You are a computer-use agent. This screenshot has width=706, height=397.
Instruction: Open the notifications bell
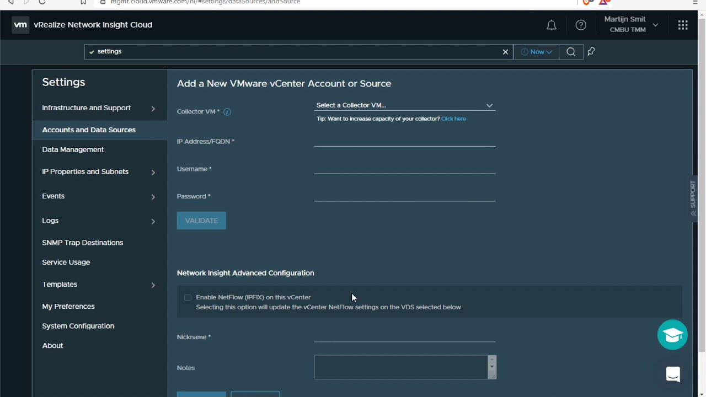[551, 25]
